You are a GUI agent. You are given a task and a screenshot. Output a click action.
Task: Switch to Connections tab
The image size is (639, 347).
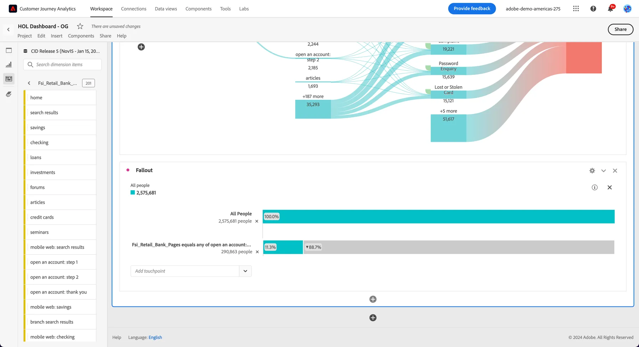(x=134, y=9)
